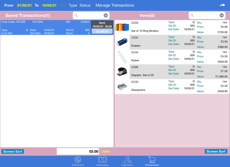The height and width of the screenshot is (167, 230).
Task: Click the Saved Transactions search magnifier
Action: (x=76, y=16)
